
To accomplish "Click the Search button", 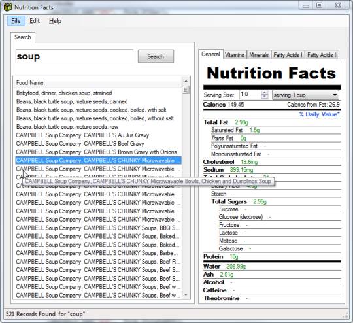I will (x=156, y=56).
